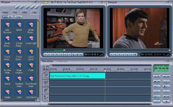173x107 pixels.
Task: Play reverse in Output monitor
Action: pos(115,55)
